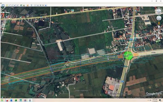Click the streaming status indicator in status bar
The width and height of the screenshot is (163, 102).
[x=161, y=97]
